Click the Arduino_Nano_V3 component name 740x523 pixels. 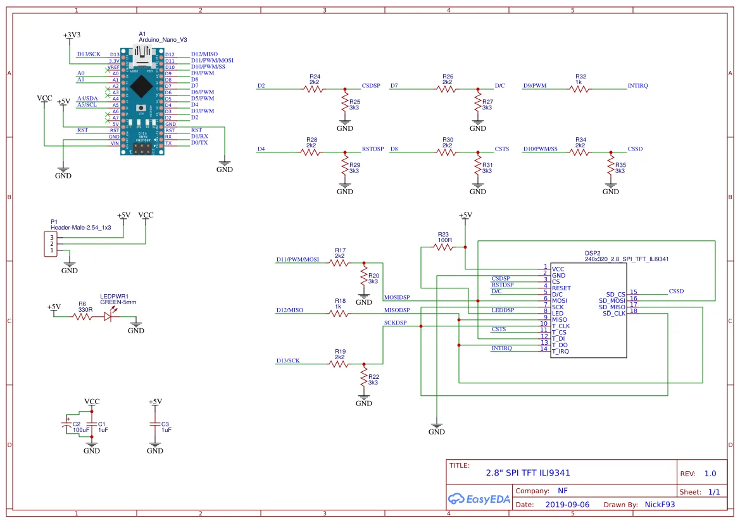click(x=163, y=40)
